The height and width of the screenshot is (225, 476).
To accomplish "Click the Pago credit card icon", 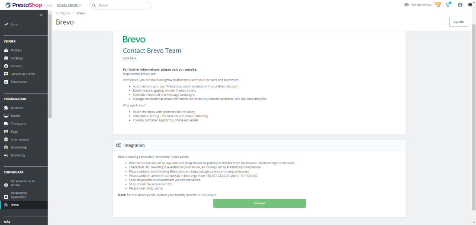I will [x=6, y=131].
